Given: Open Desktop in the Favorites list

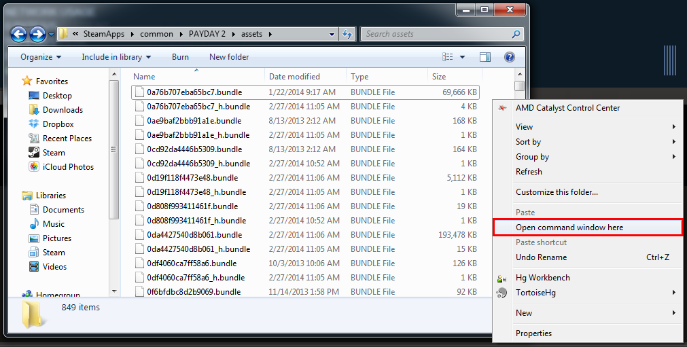Looking at the screenshot, I should pos(57,95).
